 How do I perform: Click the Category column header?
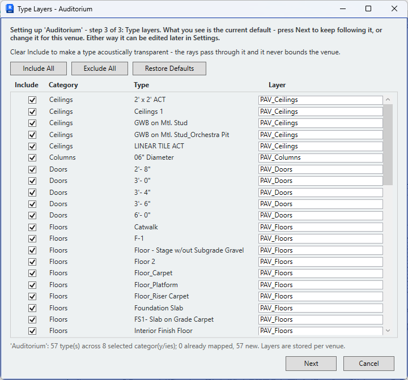tap(63, 85)
